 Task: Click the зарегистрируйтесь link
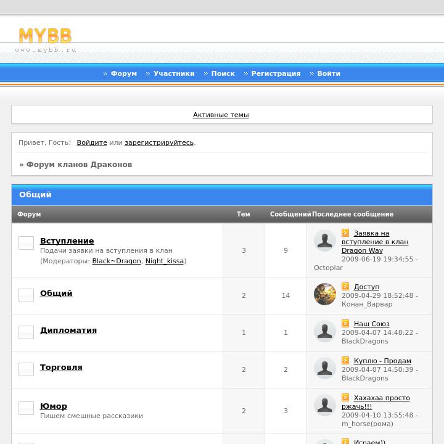coord(159,142)
